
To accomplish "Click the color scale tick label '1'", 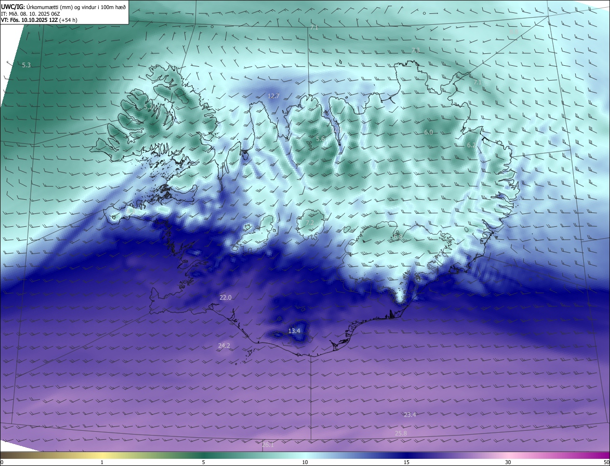I will coord(102,462).
